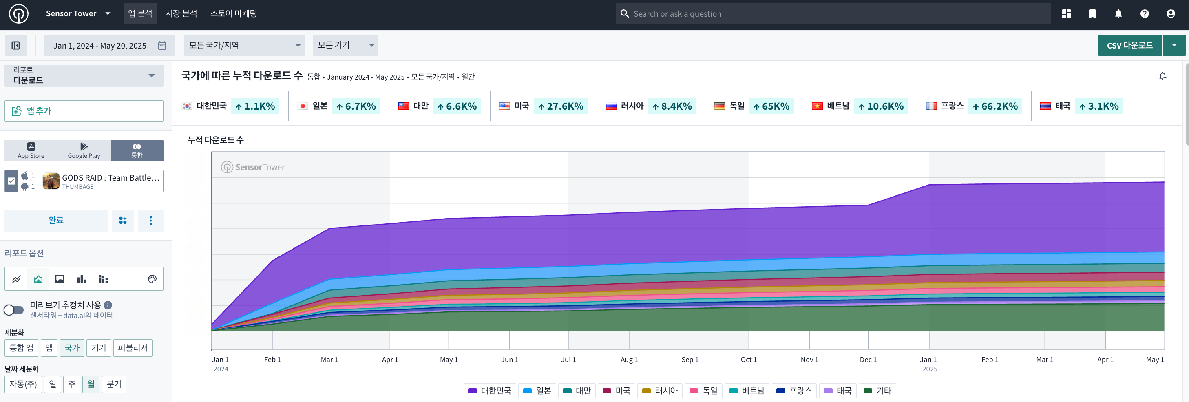Viewport: 1189px width, 402px height.
Task: Select the Google Play store tab
Action: click(x=84, y=150)
